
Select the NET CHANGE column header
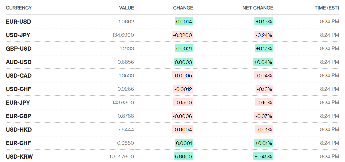(258, 8)
